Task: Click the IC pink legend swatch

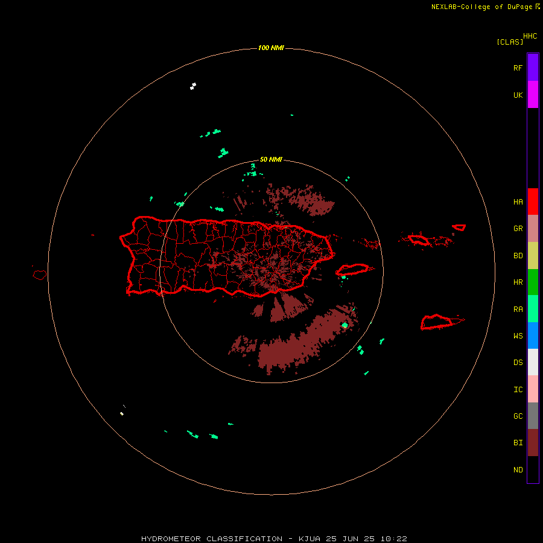Action: click(533, 389)
